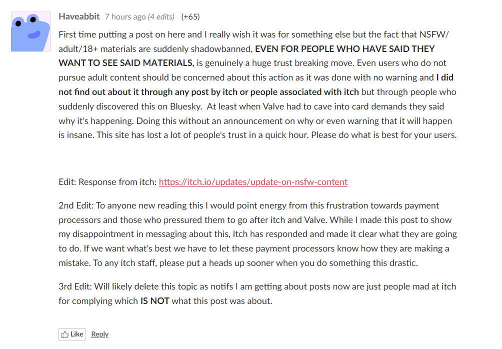The image size is (502, 349).
Task: View the '(4 edits)' edit history
Action: click(x=161, y=17)
